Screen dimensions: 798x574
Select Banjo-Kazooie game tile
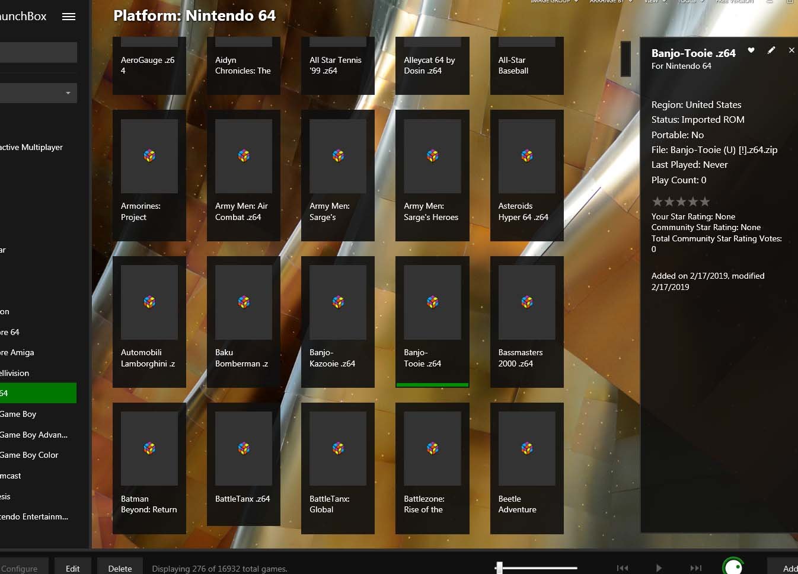338,322
